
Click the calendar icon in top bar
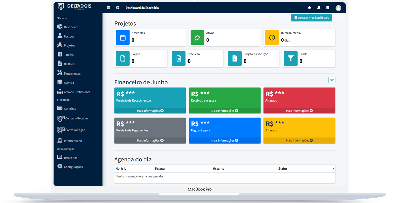tap(328, 8)
